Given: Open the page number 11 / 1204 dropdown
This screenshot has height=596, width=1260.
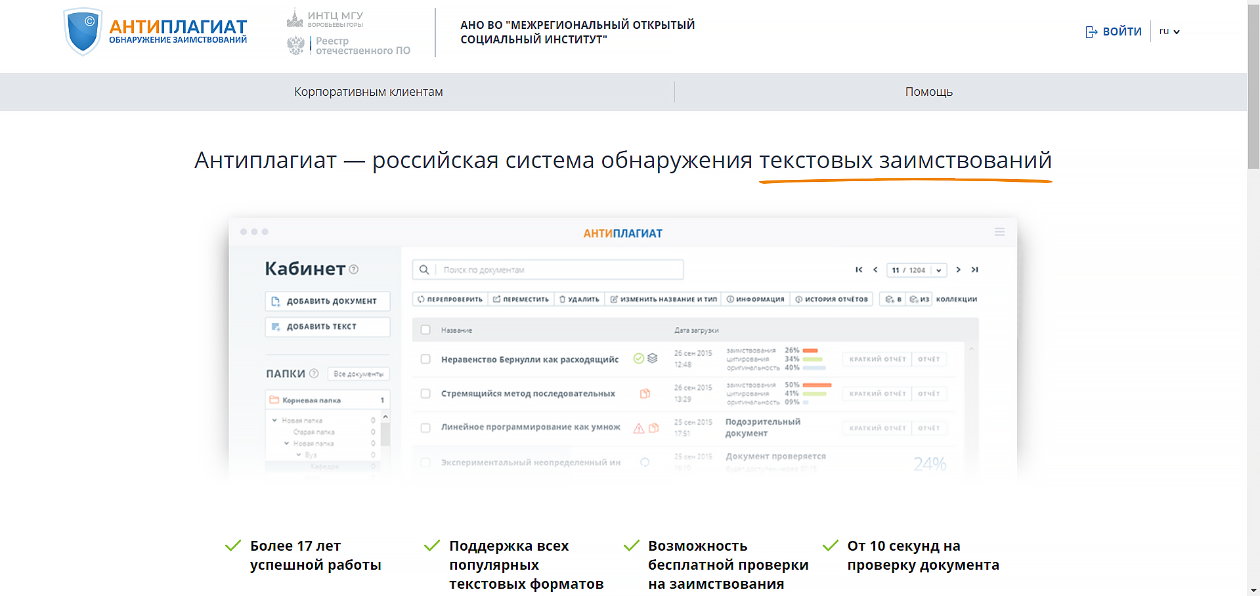Looking at the screenshot, I should pyautogui.click(x=917, y=270).
